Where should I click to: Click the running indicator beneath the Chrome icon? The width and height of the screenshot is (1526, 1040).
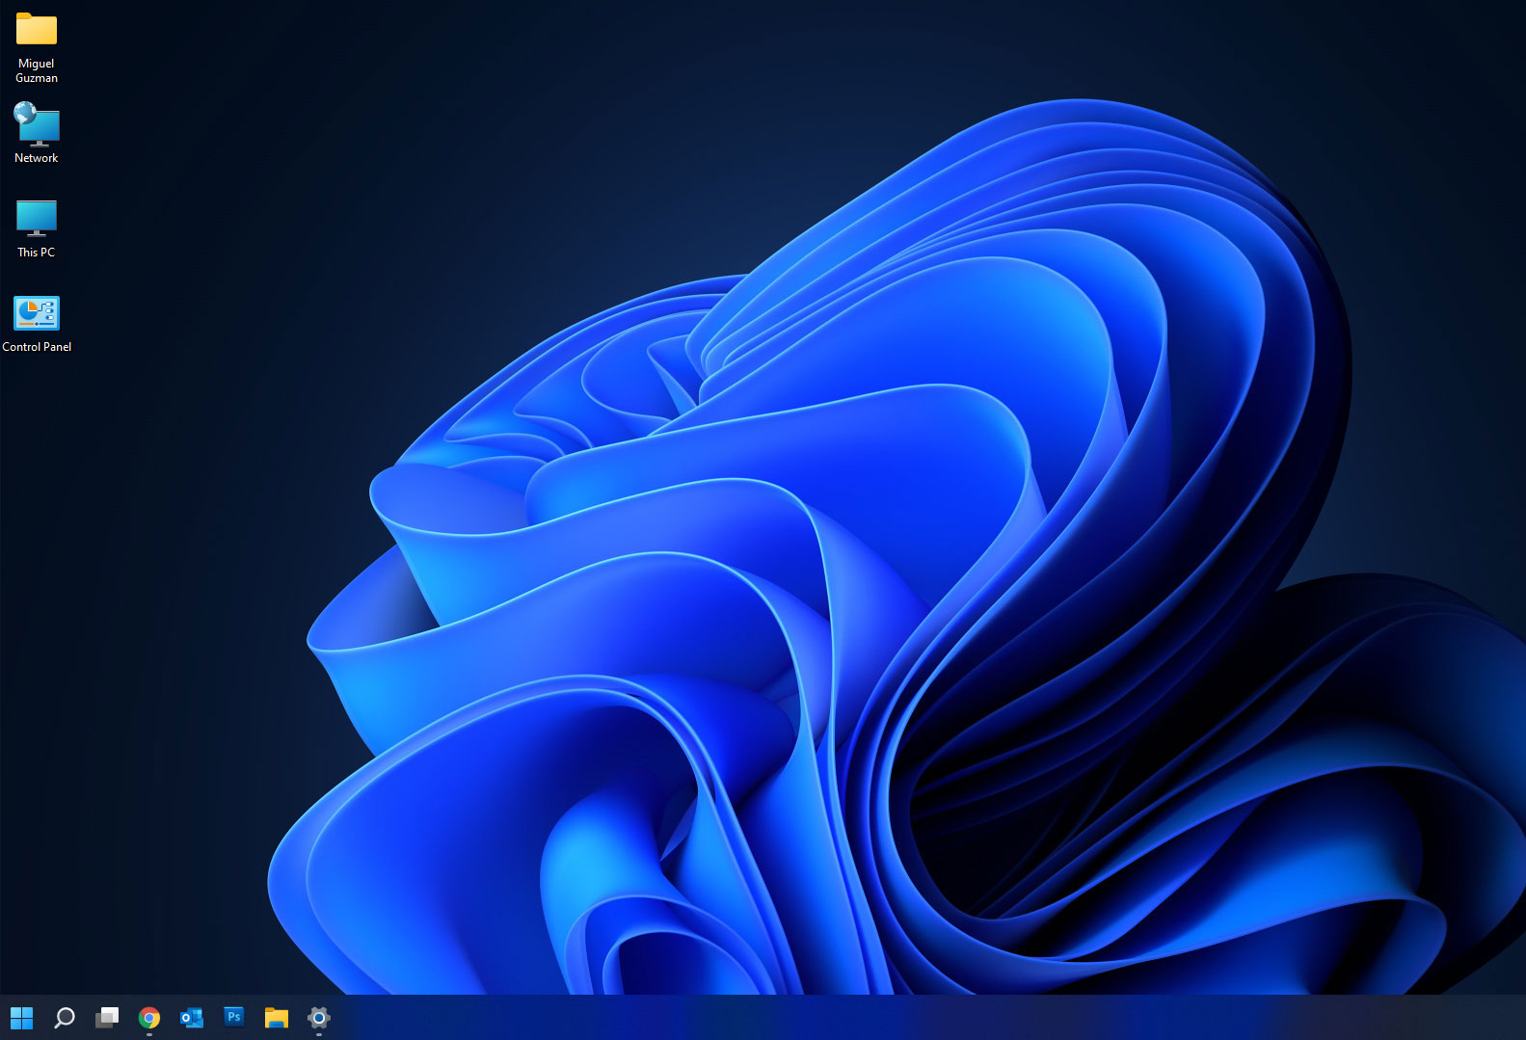tap(149, 1034)
